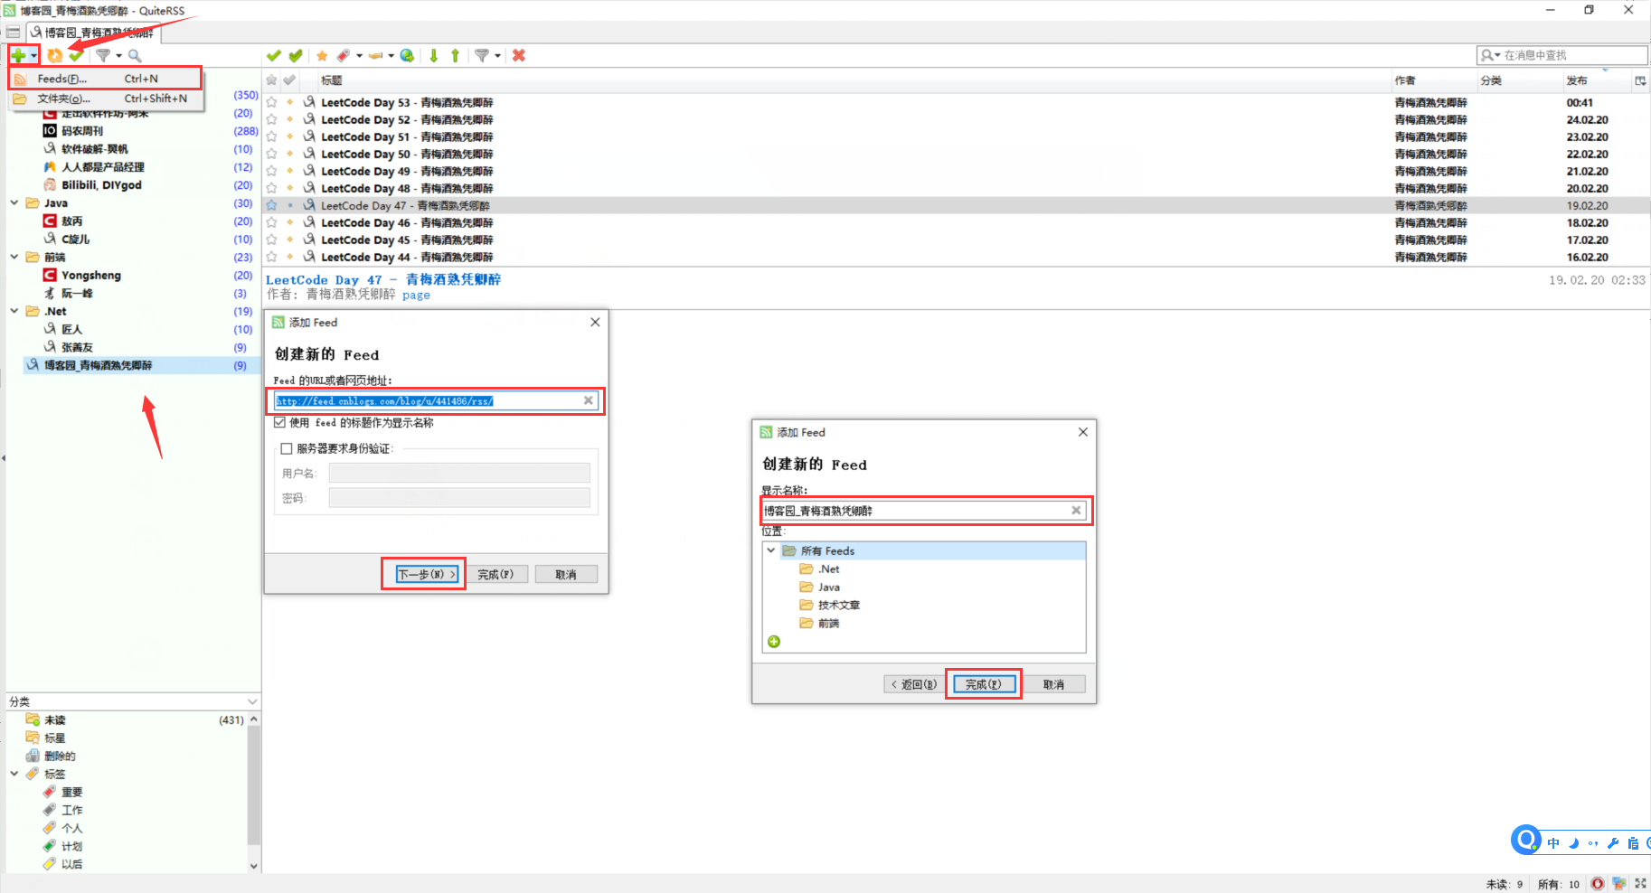1651x893 pixels.
Task: Open the label tag dropdown arrow
Action: pyautogui.click(x=359, y=56)
